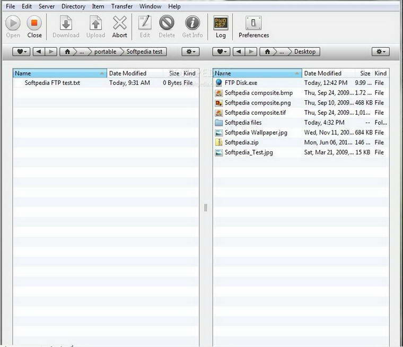Open the Item menu
Viewport: 403px width, 347px height.
click(98, 6)
